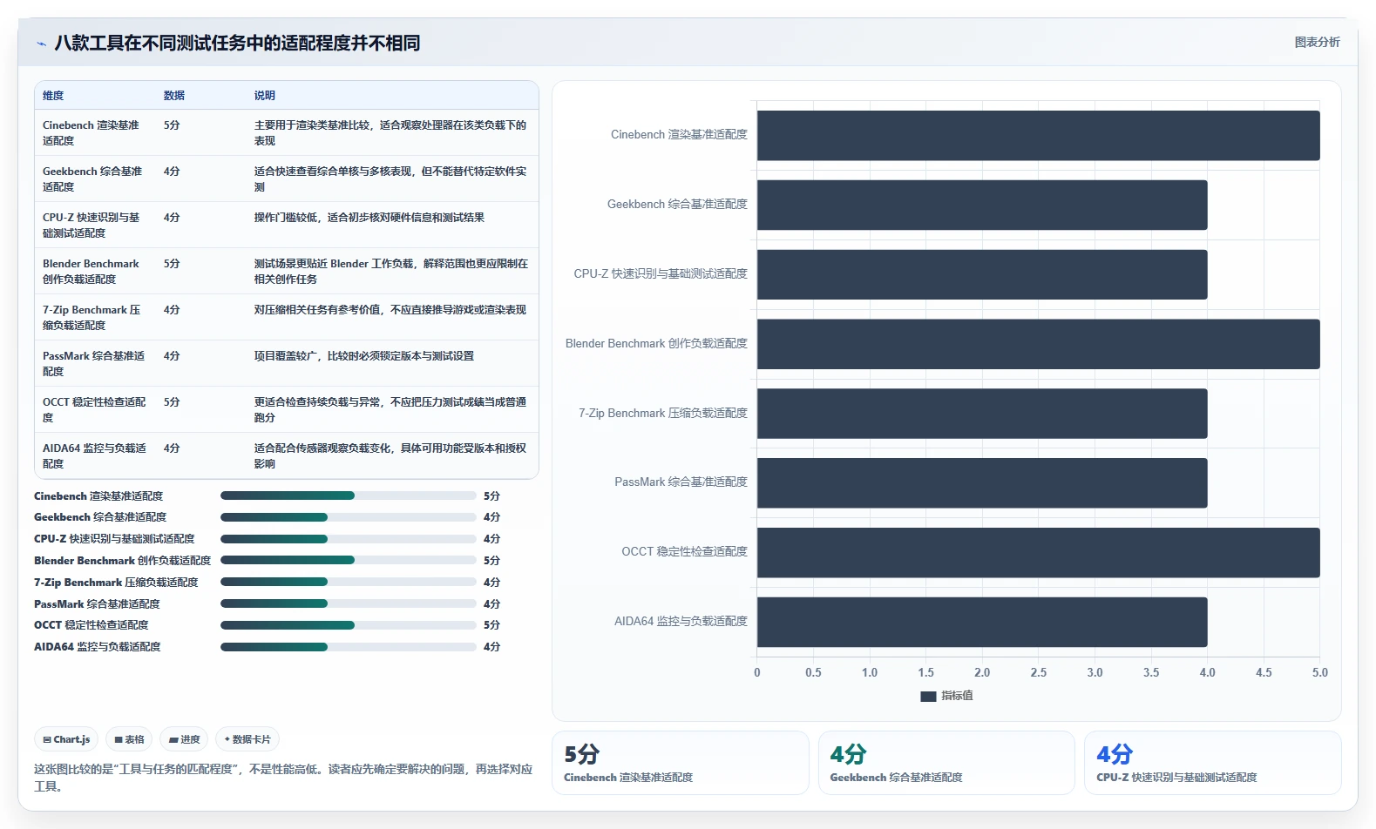Click the 数据 column header in the table
Viewport: 1376px width, 829px height.
point(174,96)
